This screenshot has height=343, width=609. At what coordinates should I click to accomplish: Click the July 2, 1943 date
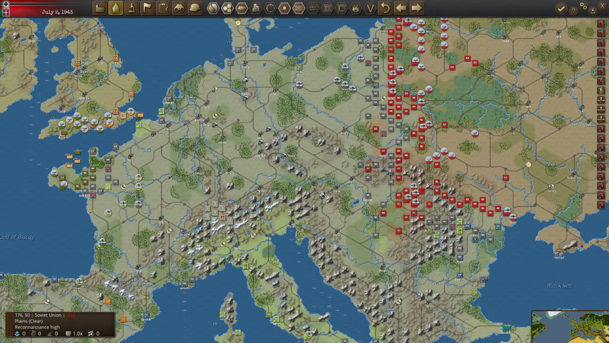[57, 12]
